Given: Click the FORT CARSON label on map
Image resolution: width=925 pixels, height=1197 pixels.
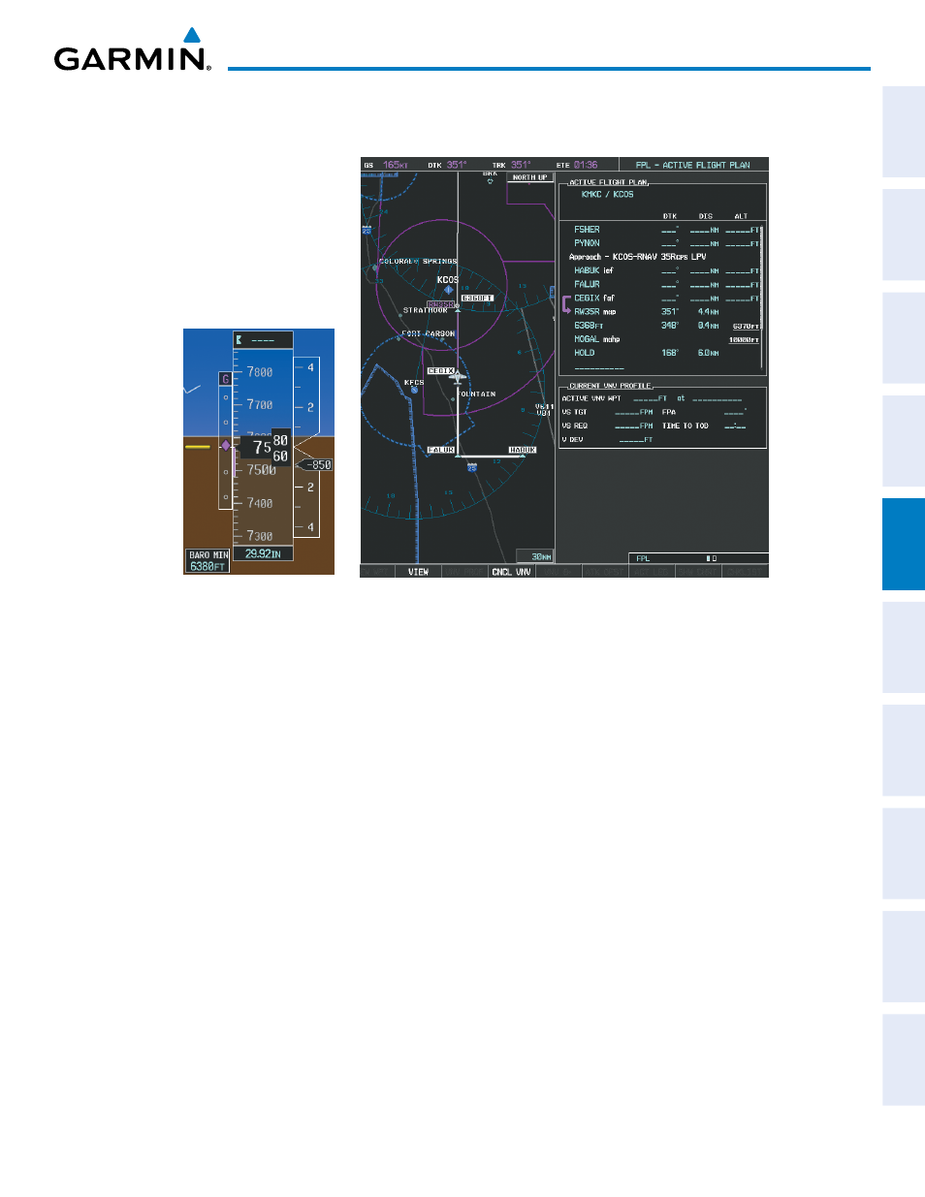Looking at the screenshot, I should (x=428, y=333).
